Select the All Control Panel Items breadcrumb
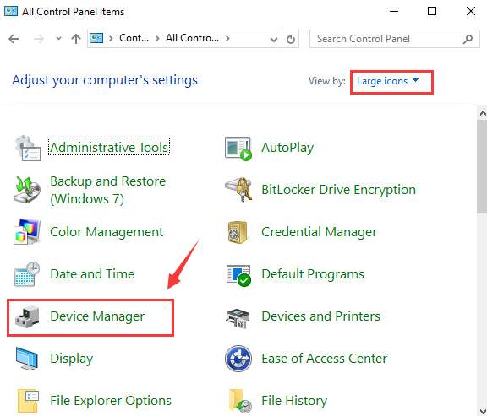487x416 pixels. 192,38
